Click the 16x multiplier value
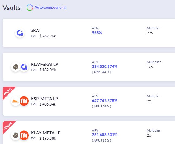175x144 pixels. [x=150, y=67]
